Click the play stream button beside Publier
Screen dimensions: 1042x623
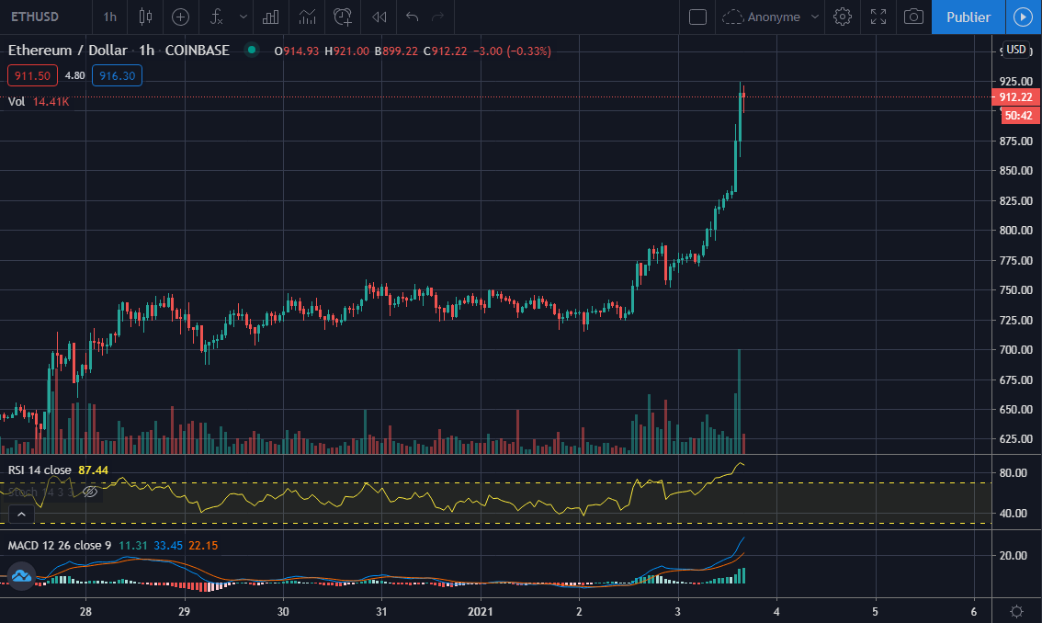pos(1024,17)
